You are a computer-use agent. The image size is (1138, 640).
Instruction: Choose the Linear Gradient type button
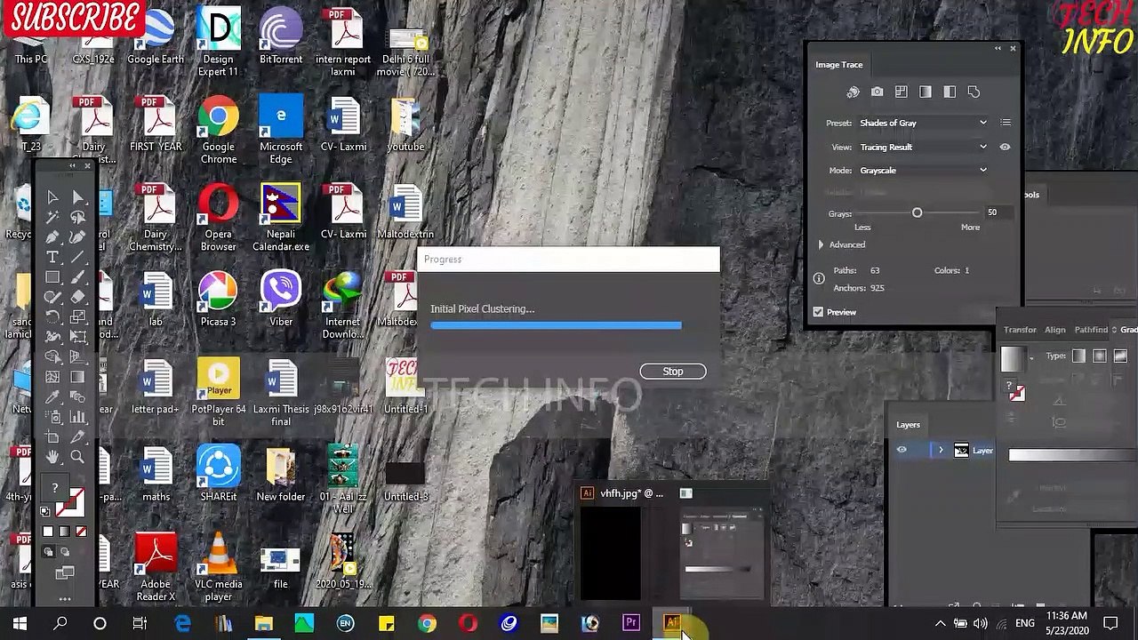click(1078, 356)
